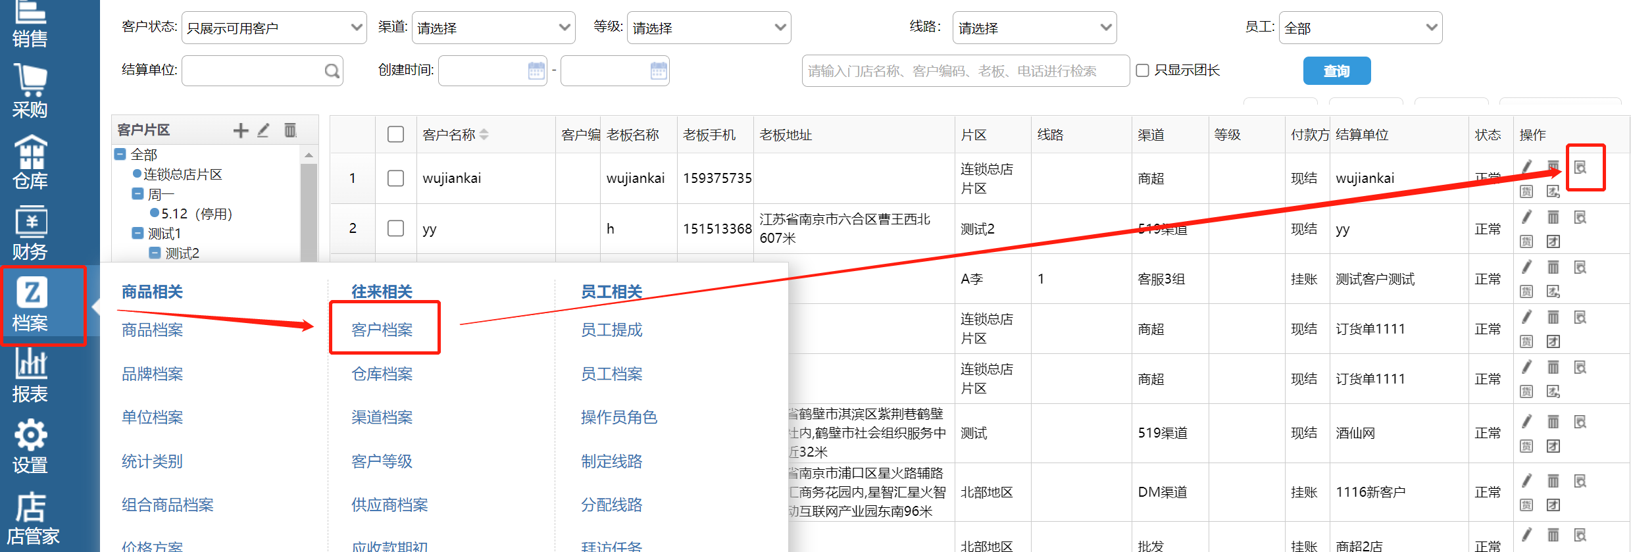The height and width of the screenshot is (552, 1631).
Task: Open the 仓库 warehouse module
Action: point(30,162)
